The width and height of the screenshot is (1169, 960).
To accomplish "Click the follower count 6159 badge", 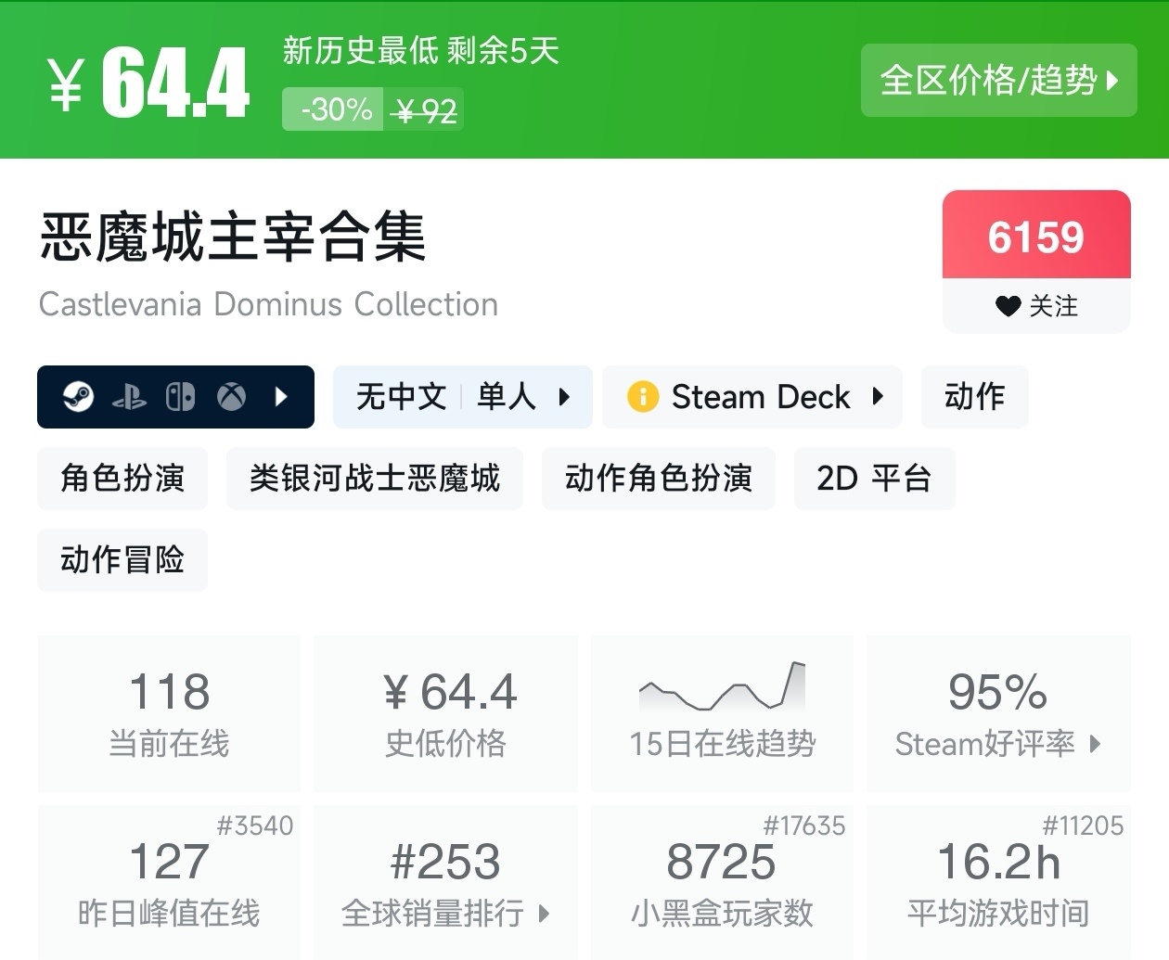I will click(x=1036, y=237).
